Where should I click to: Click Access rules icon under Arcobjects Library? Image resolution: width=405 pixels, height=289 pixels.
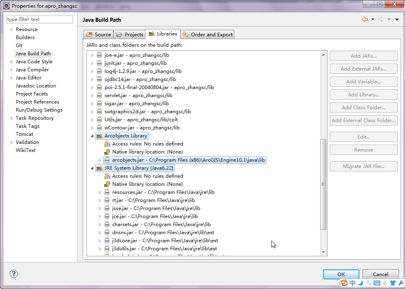[107, 144]
